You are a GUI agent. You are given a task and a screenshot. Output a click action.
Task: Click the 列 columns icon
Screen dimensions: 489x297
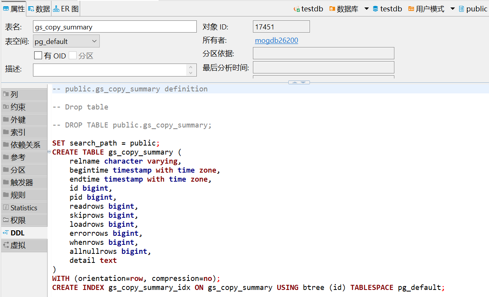pyautogui.click(x=6, y=94)
